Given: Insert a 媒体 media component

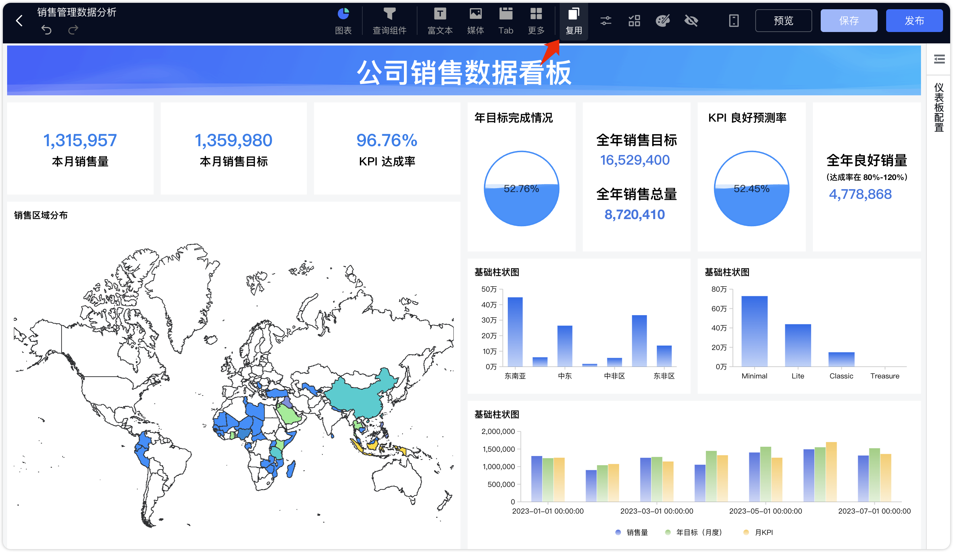Looking at the screenshot, I should tap(475, 21).
